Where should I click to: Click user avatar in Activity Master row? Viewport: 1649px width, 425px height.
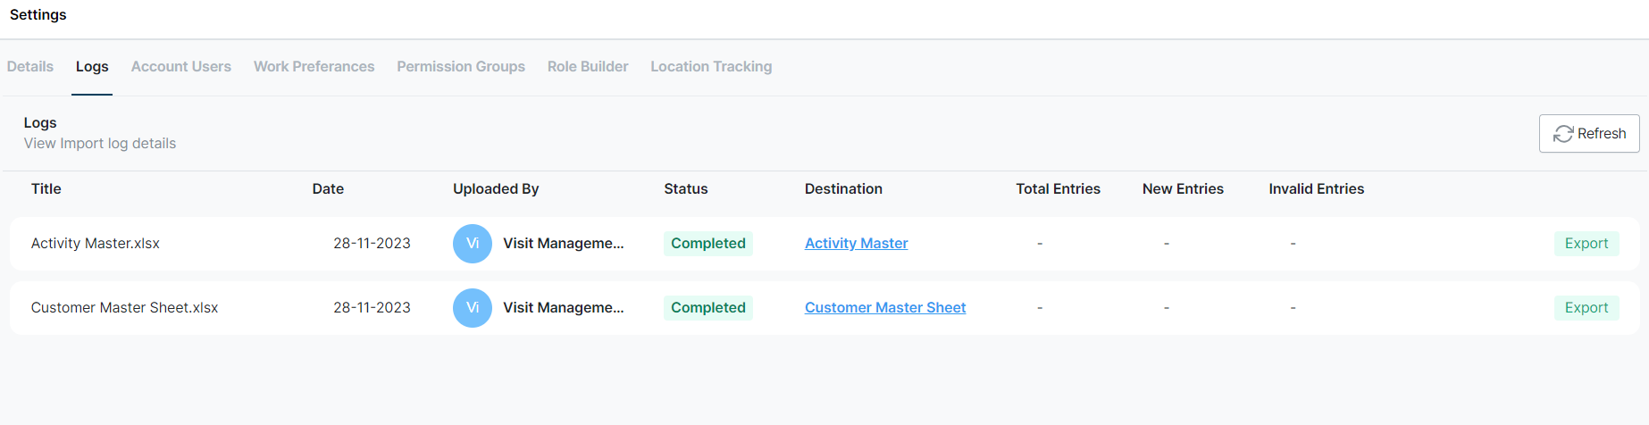(x=473, y=244)
